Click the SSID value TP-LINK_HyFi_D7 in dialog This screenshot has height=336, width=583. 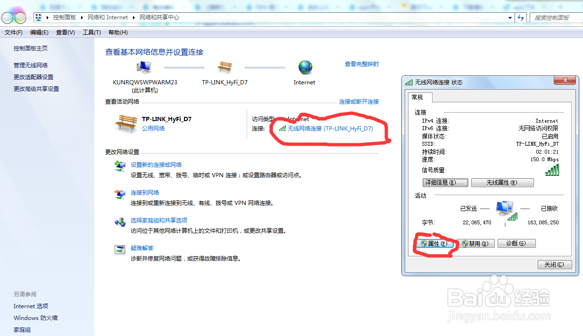(537, 144)
